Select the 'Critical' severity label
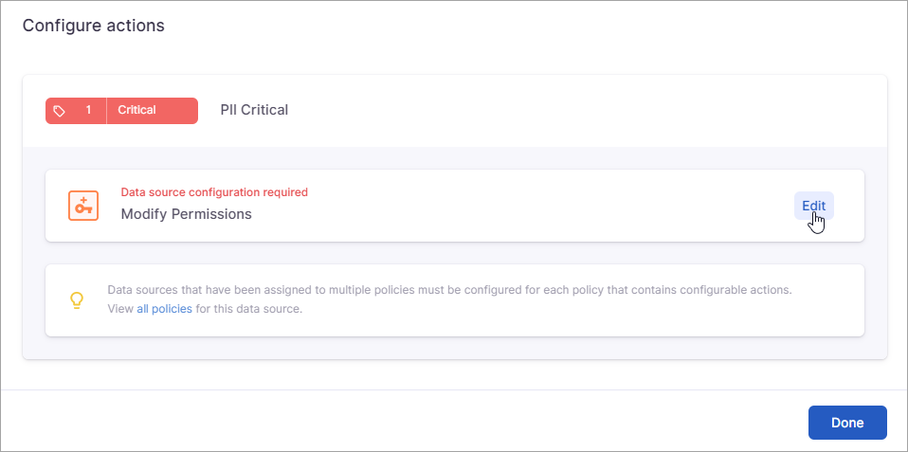Viewport: 908px width, 452px height. [136, 111]
